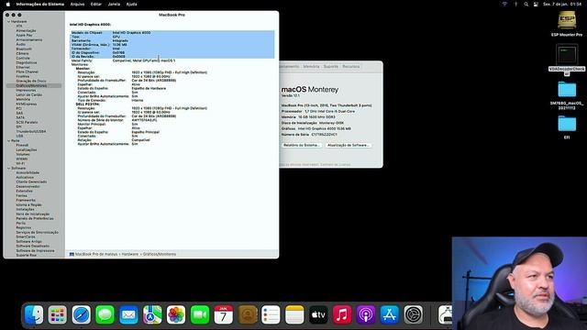Select Áudio in Hardware list

[20, 44]
